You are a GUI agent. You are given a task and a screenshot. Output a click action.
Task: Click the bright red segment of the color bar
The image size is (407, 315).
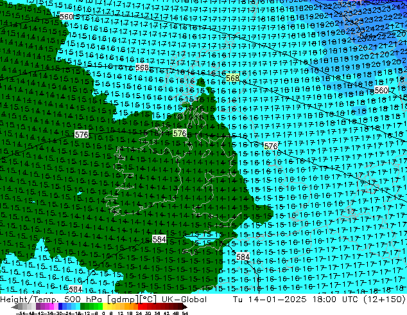(x=140, y=307)
